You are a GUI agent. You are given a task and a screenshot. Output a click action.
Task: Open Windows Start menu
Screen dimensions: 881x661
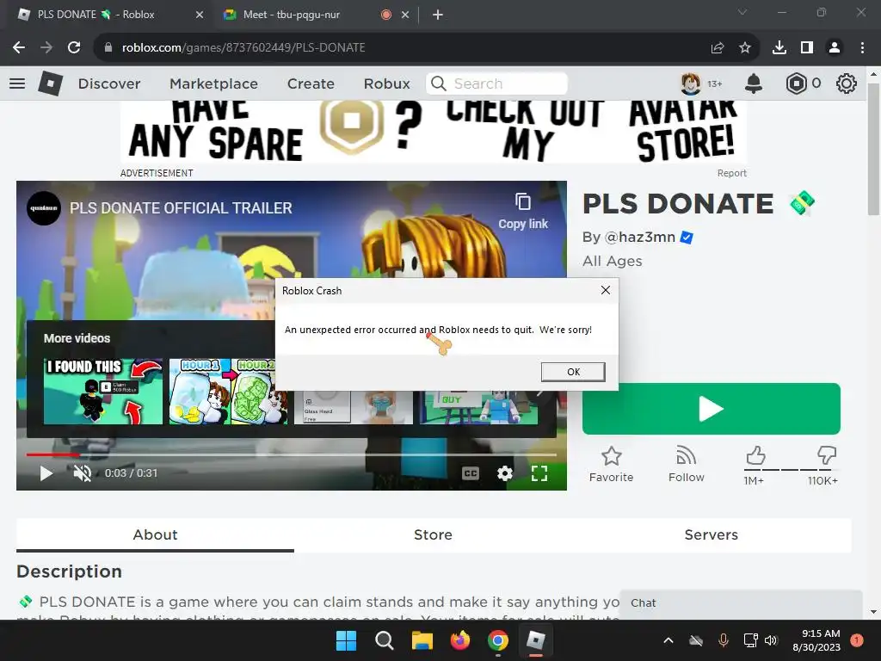point(346,640)
